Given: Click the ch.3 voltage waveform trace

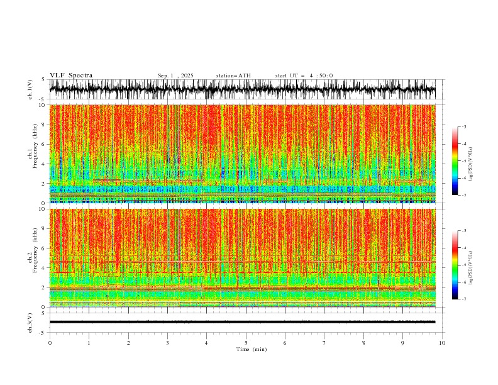Looking at the screenshot, I should [x=242, y=322].
